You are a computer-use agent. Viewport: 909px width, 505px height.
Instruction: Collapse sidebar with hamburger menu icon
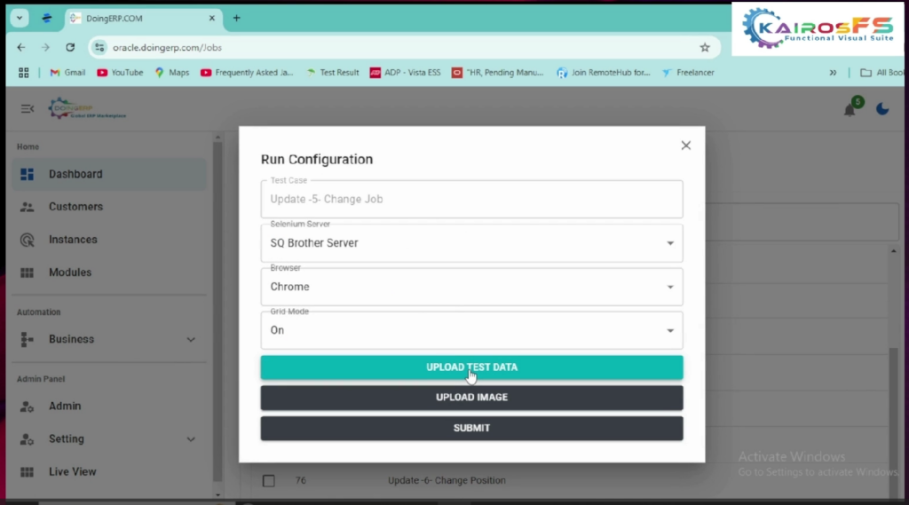28,109
